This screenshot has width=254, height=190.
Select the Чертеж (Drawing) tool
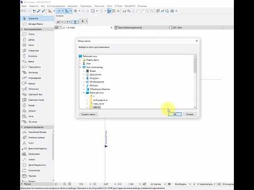[37, 176]
